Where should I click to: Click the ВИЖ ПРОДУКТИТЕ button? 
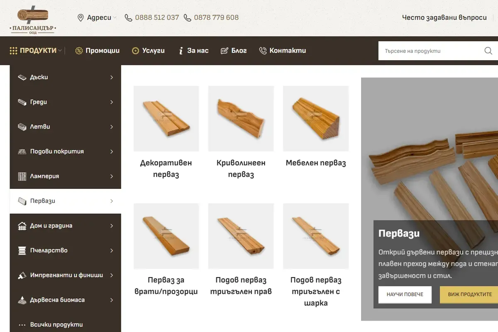pyautogui.click(x=469, y=294)
